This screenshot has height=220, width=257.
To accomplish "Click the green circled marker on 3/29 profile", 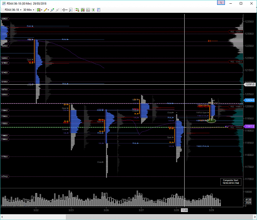I will pyautogui.click(x=211, y=120).
